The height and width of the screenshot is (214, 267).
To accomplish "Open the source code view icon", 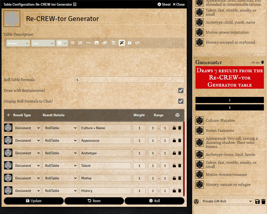I will click(x=137, y=43).
